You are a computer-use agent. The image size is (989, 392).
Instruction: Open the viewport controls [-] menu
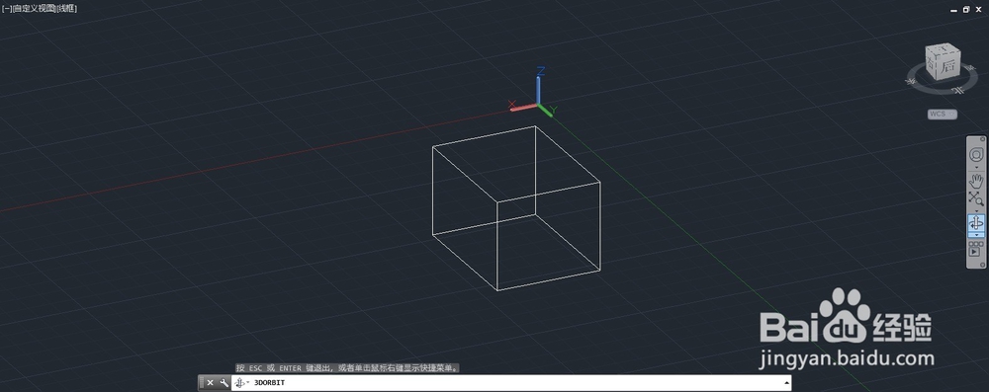pyautogui.click(x=7, y=8)
